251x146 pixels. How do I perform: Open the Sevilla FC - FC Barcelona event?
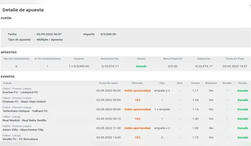(20, 139)
